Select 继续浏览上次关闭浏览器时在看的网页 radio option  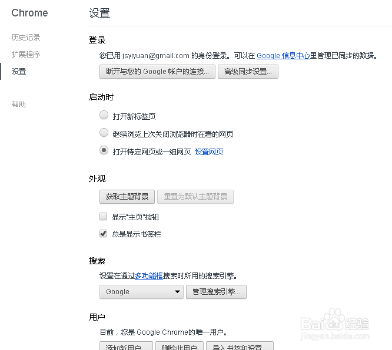tap(104, 133)
